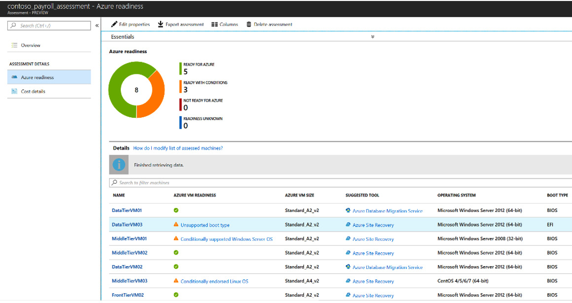
Task: Focus the sidebar Search (Ctrl+/) field
Action: [49, 26]
